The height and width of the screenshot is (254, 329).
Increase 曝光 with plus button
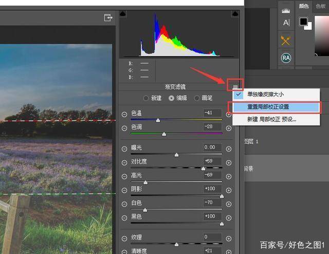click(229, 149)
